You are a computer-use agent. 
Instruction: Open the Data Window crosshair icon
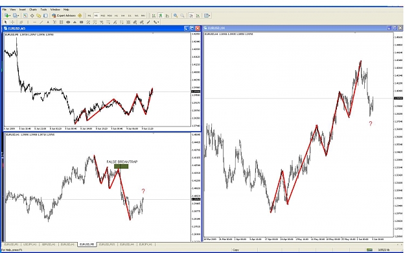click(x=32, y=16)
